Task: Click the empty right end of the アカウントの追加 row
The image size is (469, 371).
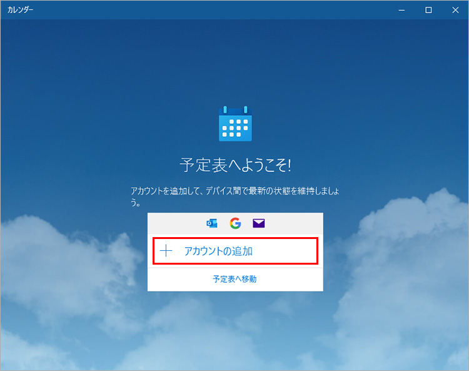Action: (x=294, y=251)
